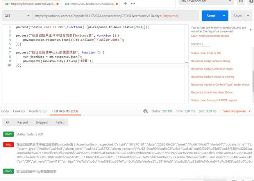Click the PASS badge for Status code is 200
The width and height of the screenshot is (254, 181).
[x=9, y=134]
